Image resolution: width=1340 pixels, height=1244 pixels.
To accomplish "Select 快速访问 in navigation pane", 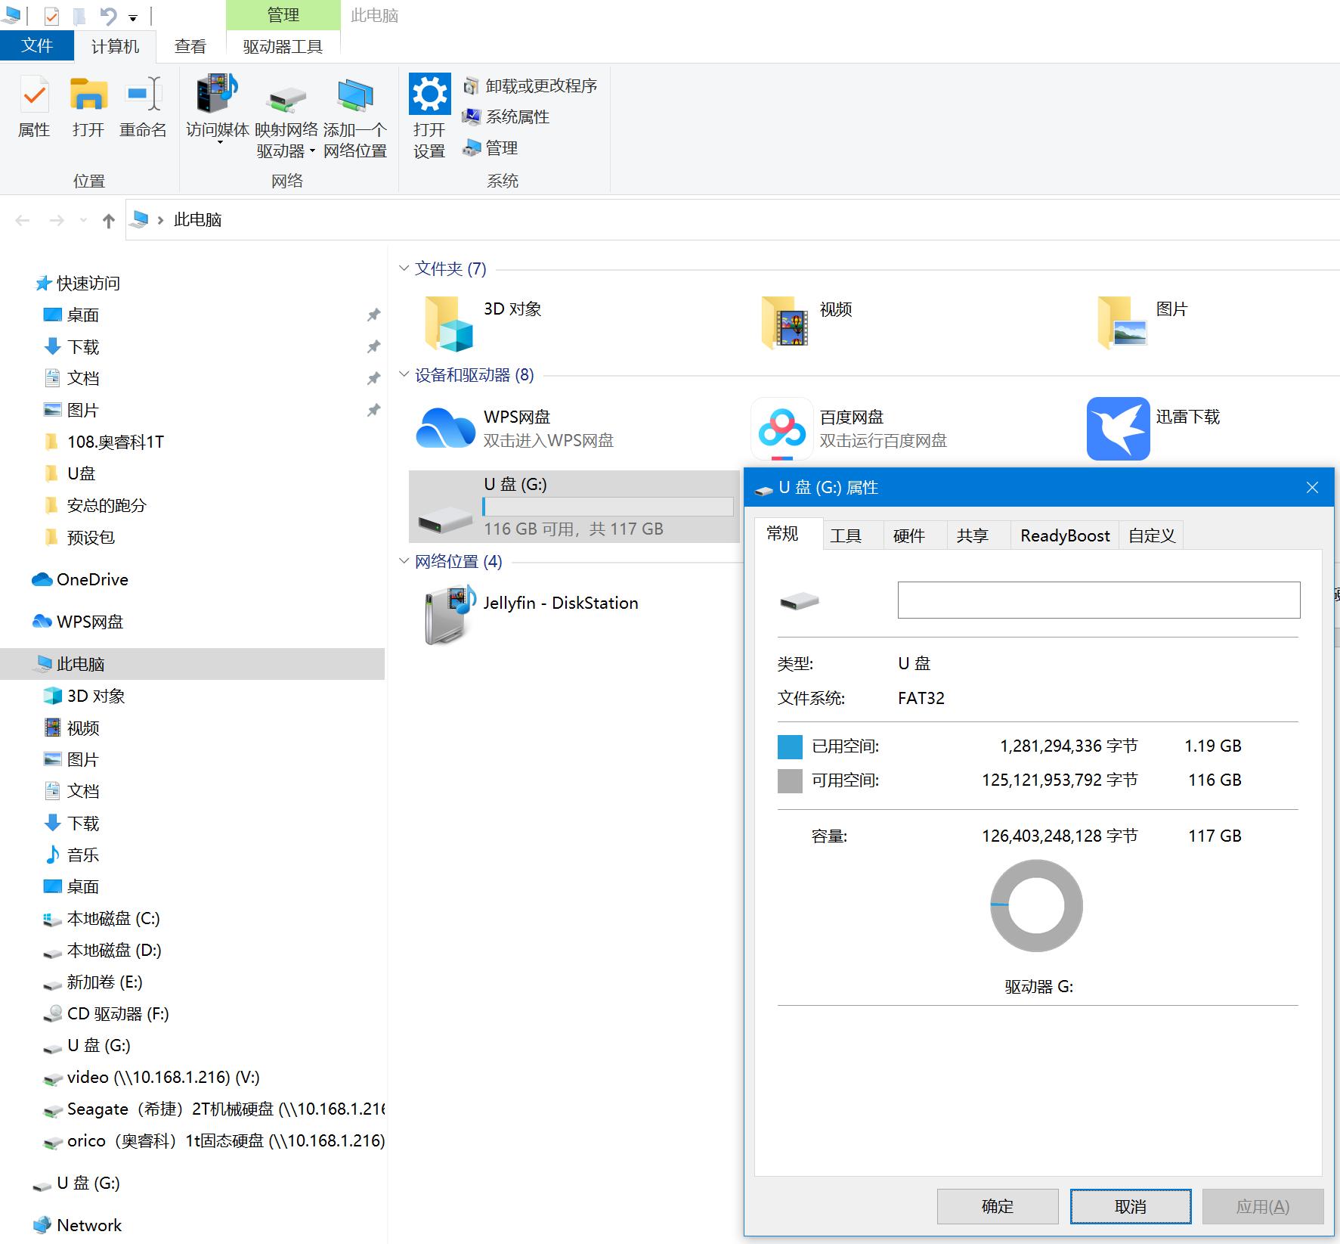I will 77,283.
